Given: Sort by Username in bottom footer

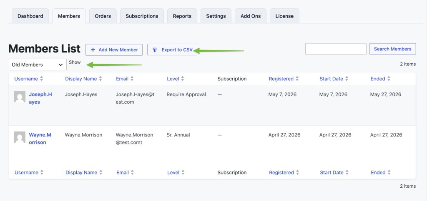Looking at the screenshot, I should [x=26, y=172].
